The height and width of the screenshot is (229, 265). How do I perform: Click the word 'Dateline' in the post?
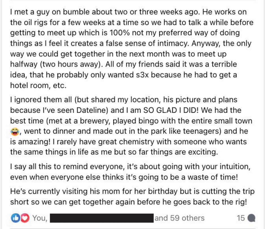91,110
